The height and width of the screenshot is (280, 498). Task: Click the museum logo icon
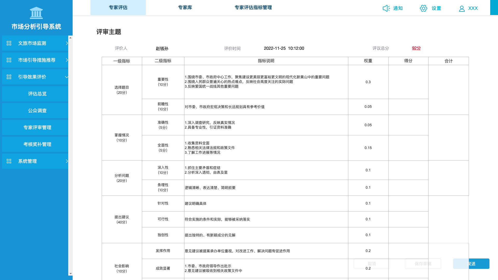coord(36,13)
